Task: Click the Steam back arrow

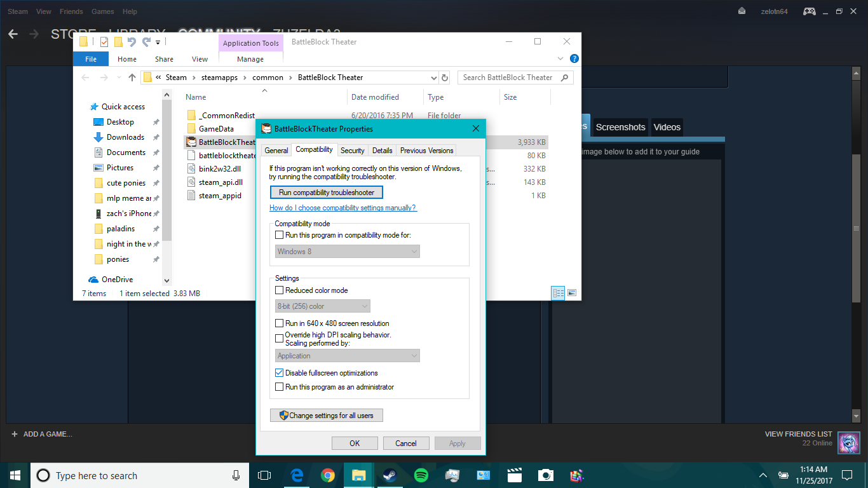Action: 13,34
